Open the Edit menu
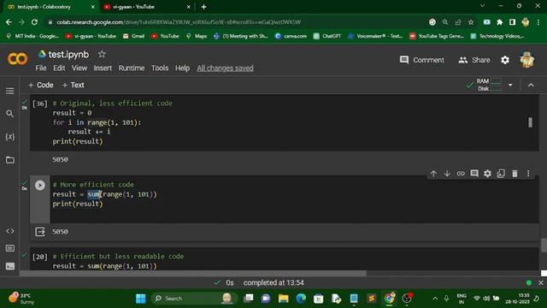Image resolution: width=547 pixels, height=308 pixels. 59,68
